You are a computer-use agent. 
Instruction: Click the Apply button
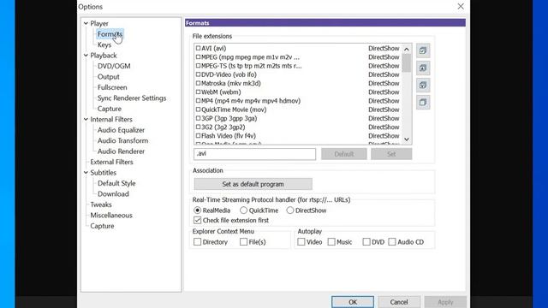(445, 302)
